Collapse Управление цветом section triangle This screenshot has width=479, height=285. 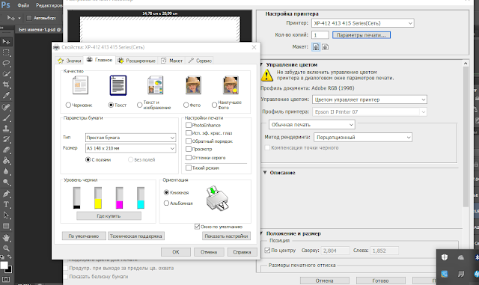[261, 65]
